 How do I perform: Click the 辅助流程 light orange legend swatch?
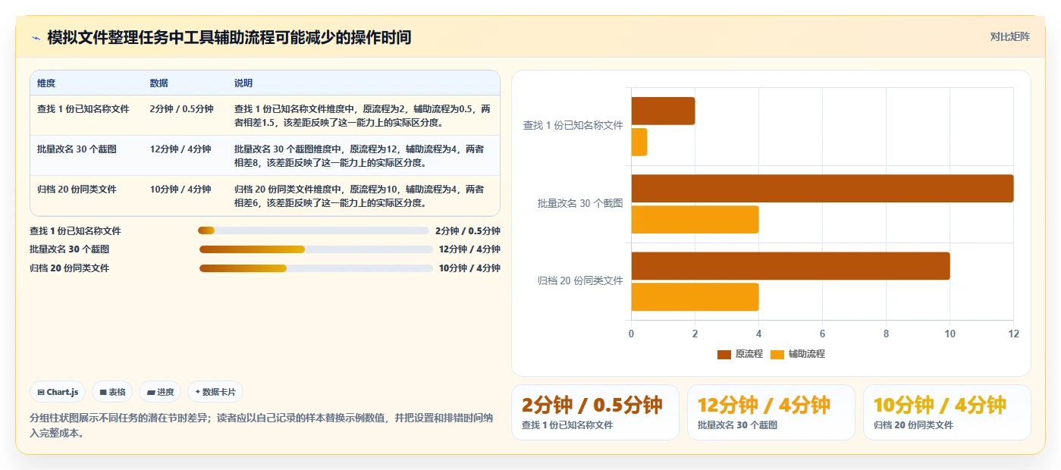(777, 354)
